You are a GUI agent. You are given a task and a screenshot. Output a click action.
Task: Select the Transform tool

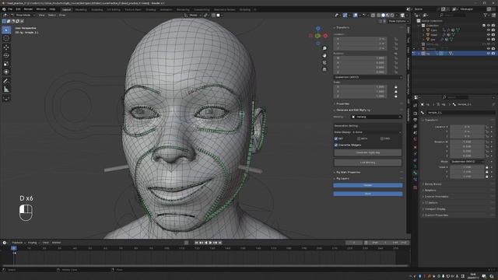point(6,72)
